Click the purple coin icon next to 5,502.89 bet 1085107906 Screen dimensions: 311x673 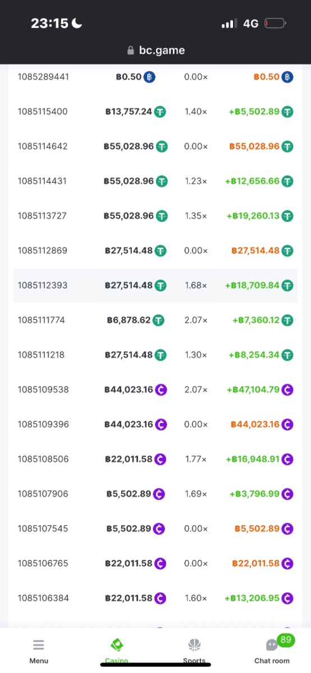159,494
